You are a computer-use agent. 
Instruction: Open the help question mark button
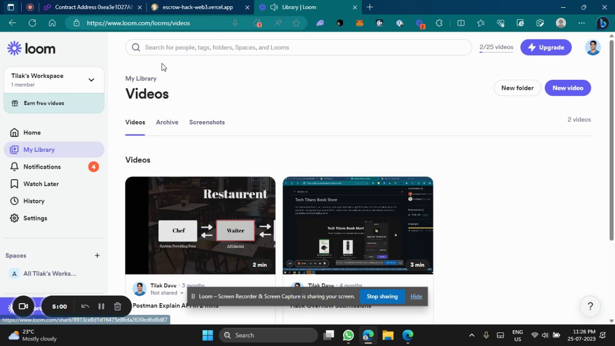click(x=590, y=306)
